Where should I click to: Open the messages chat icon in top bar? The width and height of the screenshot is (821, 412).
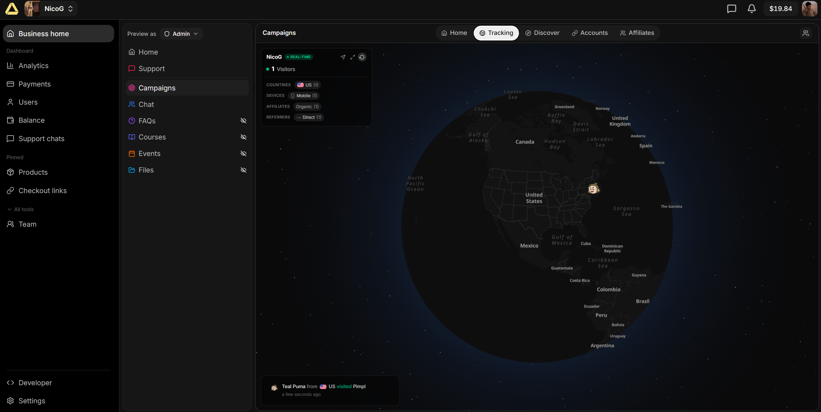731,9
